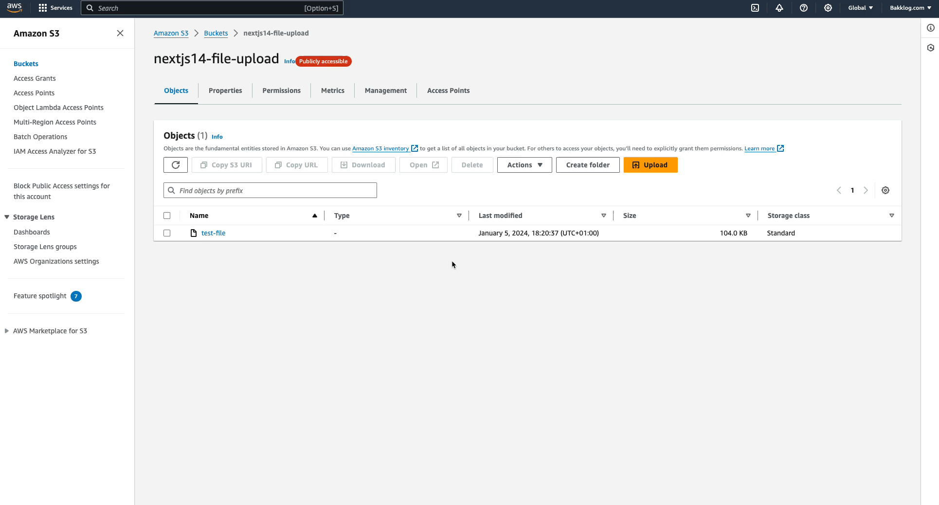Sort objects by the Name column
The image size is (939, 505).
(x=199, y=216)
